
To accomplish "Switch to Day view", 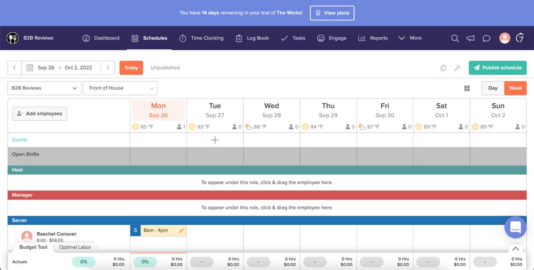I will (493, 88).
